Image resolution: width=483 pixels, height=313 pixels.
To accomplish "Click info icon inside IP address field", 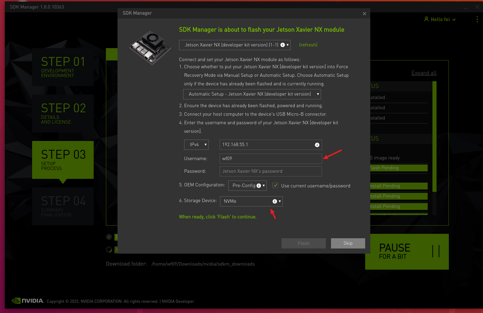I will [317, 145].
